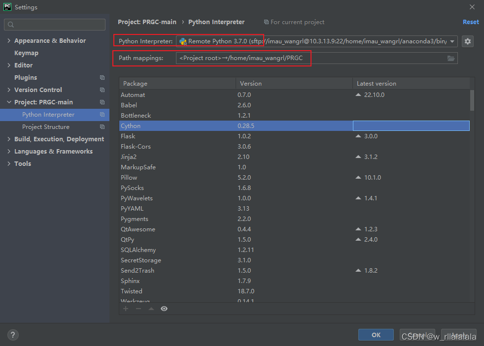Click the upgrade arrow for Pillow 10.1.0
484x346 pixels.
coord(358,178)
